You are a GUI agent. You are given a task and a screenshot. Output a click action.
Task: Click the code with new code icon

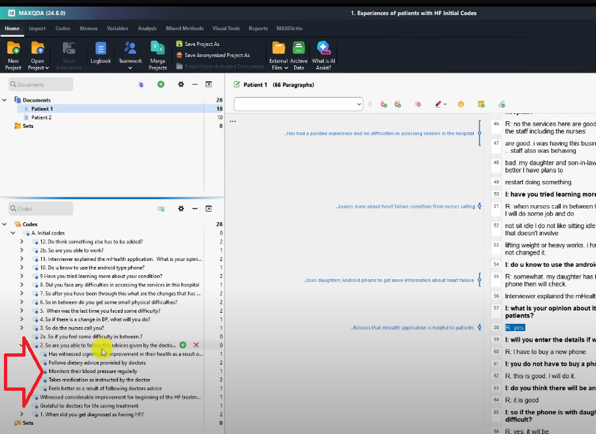pyautogui.click(x=384, y=104)
